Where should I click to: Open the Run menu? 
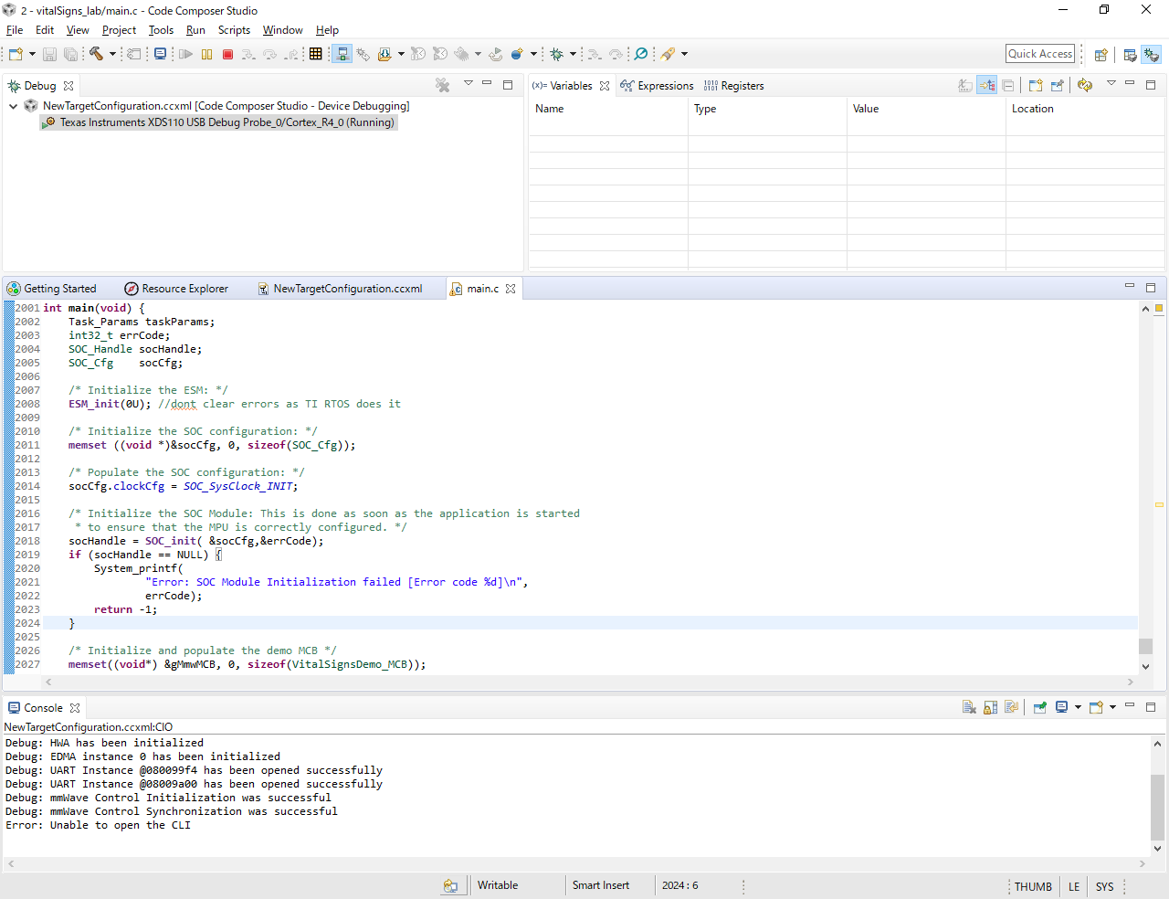[x=195, y=30]
